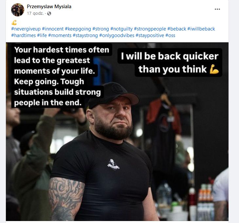The height and width of the screenshot is (223, 239).
Task: Open the Przemyslaw Mysiala profile name link
Action: click(x=49, y=7)
